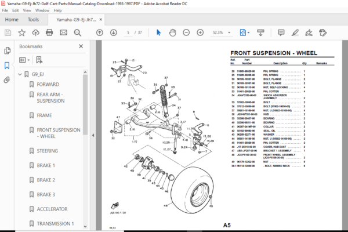
Task: Select the Hand pan tool
Action: (172, 32)
